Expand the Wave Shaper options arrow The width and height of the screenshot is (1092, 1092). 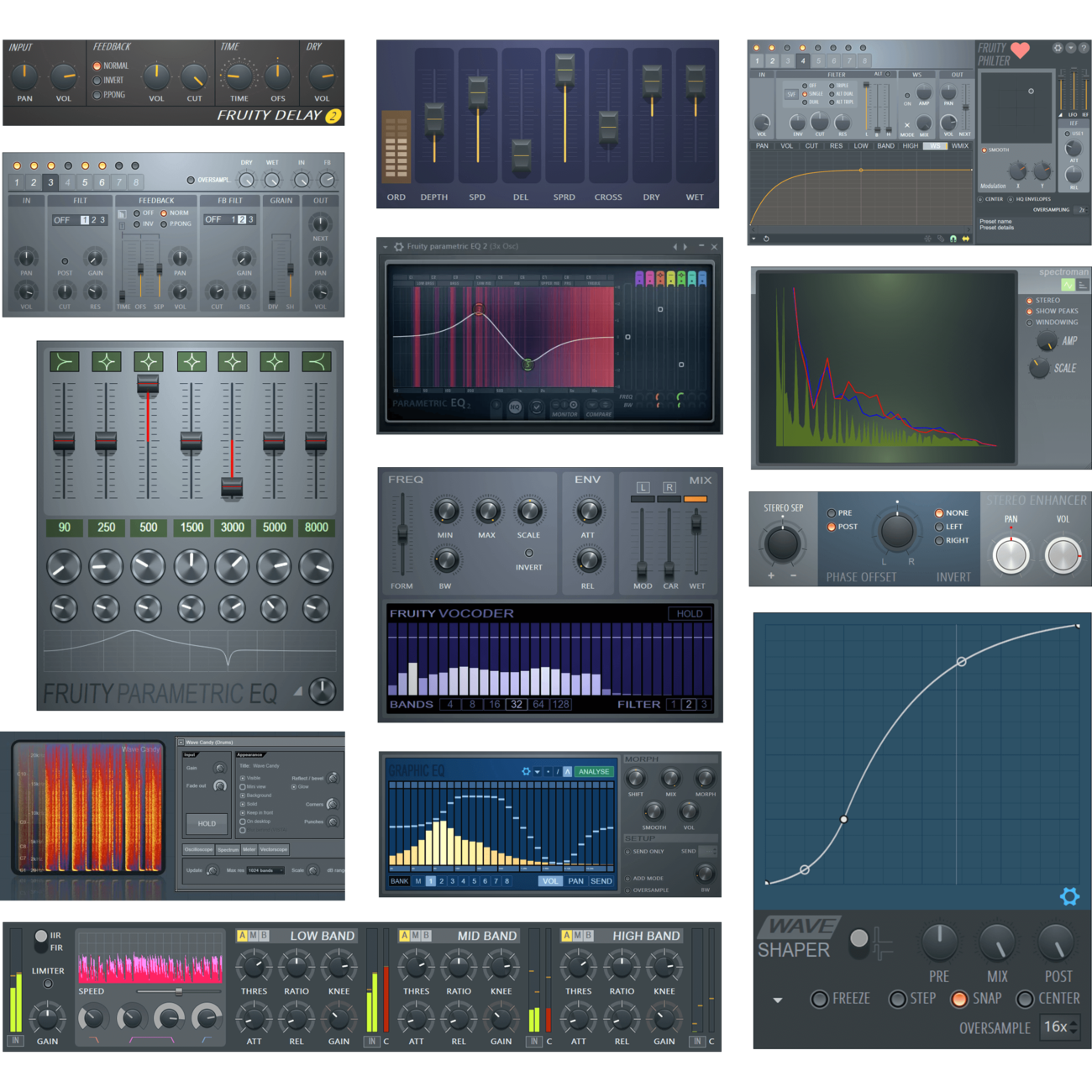[x=777, y=1000]
